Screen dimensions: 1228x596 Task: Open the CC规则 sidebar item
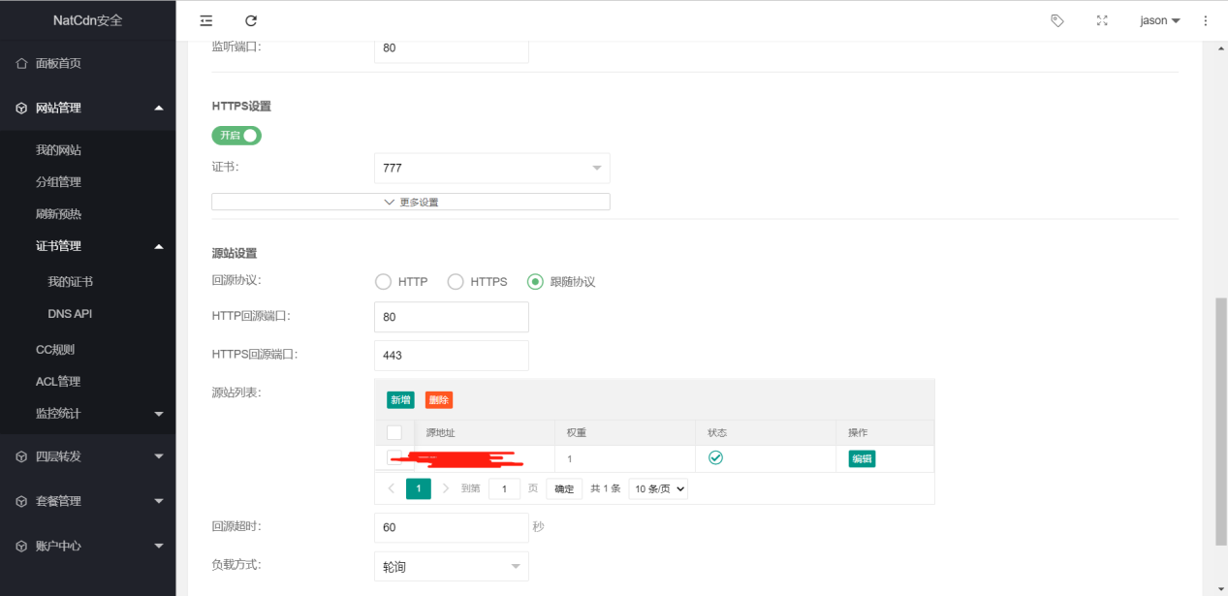point(55,350)
